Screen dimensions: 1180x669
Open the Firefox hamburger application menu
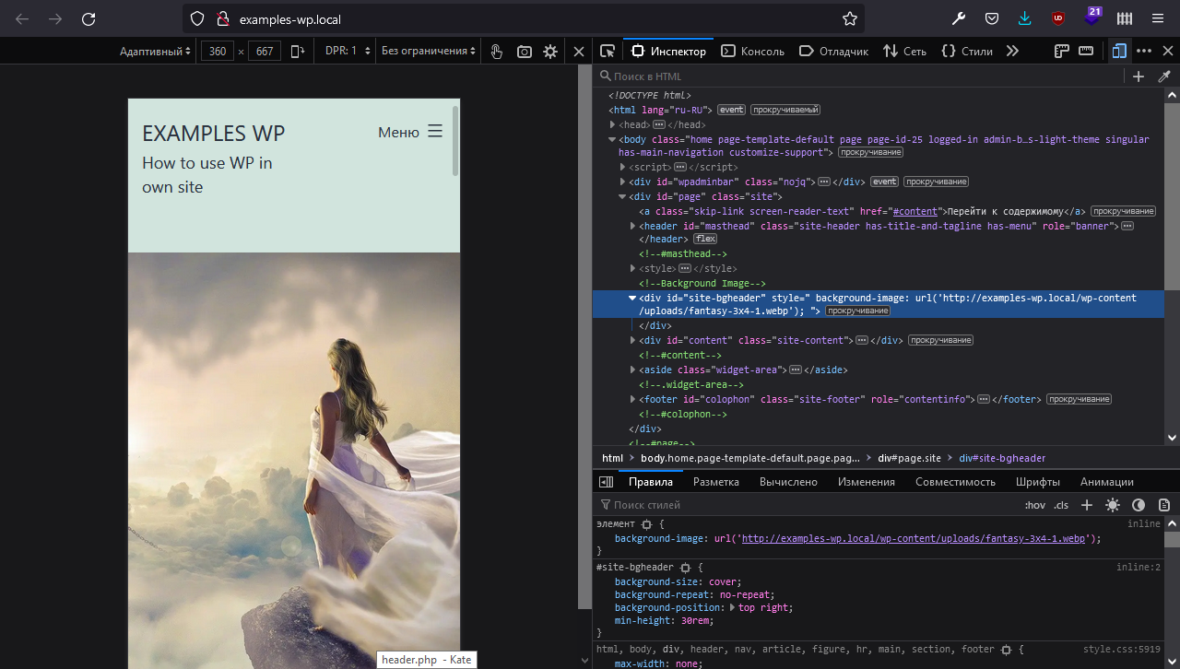[x=1158, y=18]
